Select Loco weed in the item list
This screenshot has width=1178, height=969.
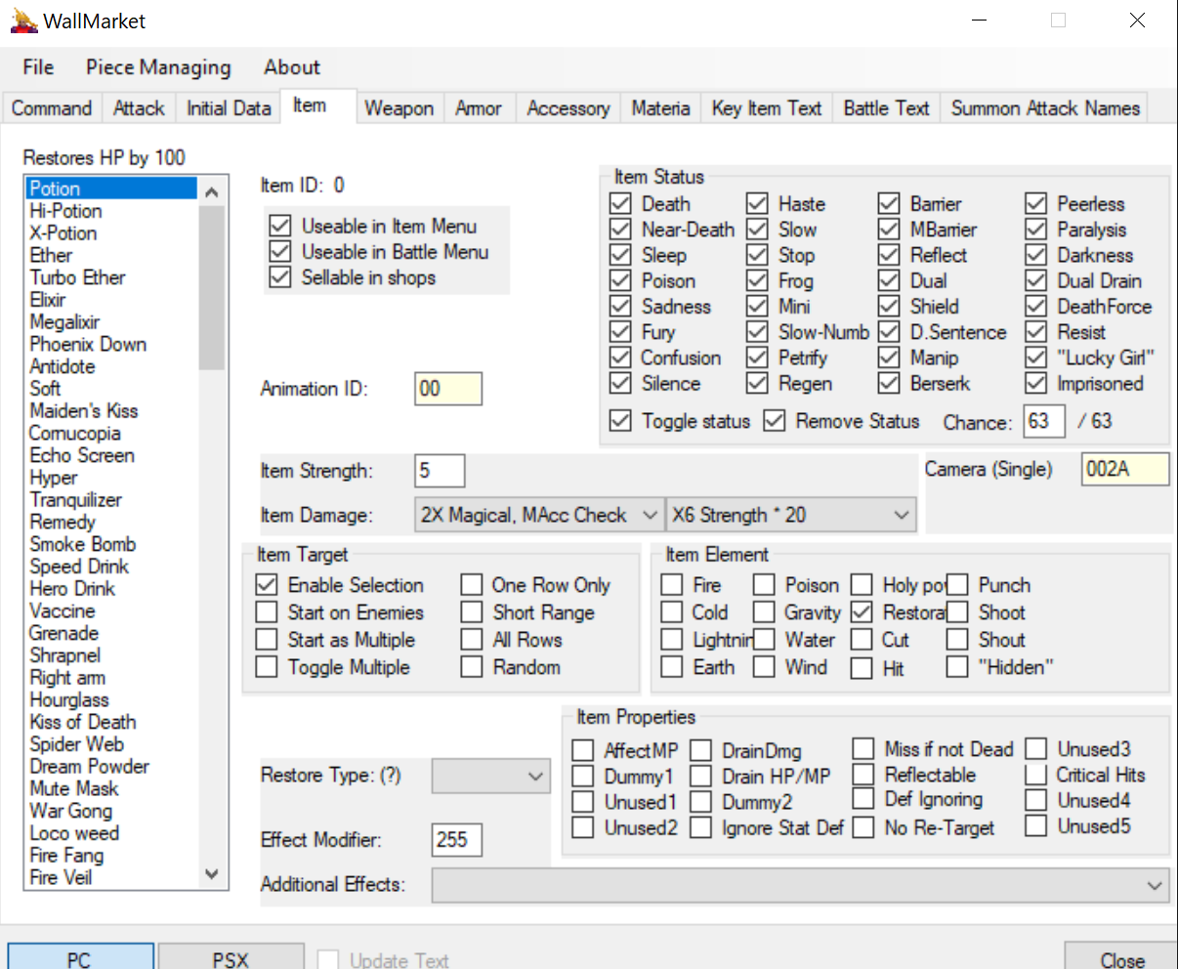[74, 833]
